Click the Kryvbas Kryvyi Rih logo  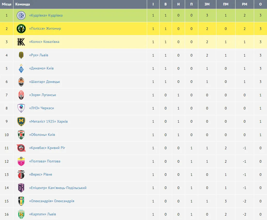point(21,148)
